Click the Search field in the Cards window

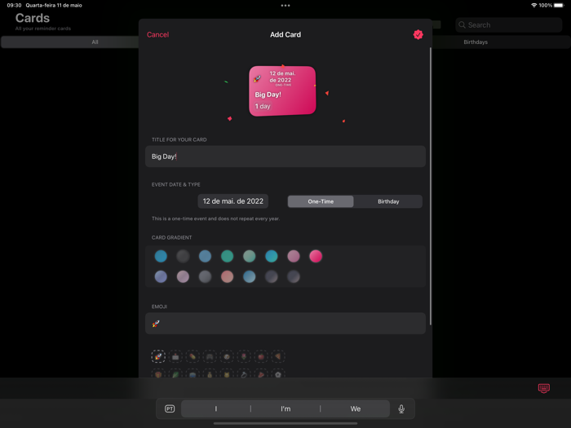(x=509, y=24)
